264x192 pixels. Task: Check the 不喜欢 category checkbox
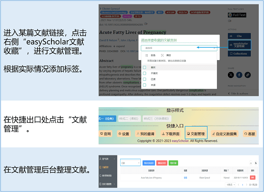tap(144, 73)
